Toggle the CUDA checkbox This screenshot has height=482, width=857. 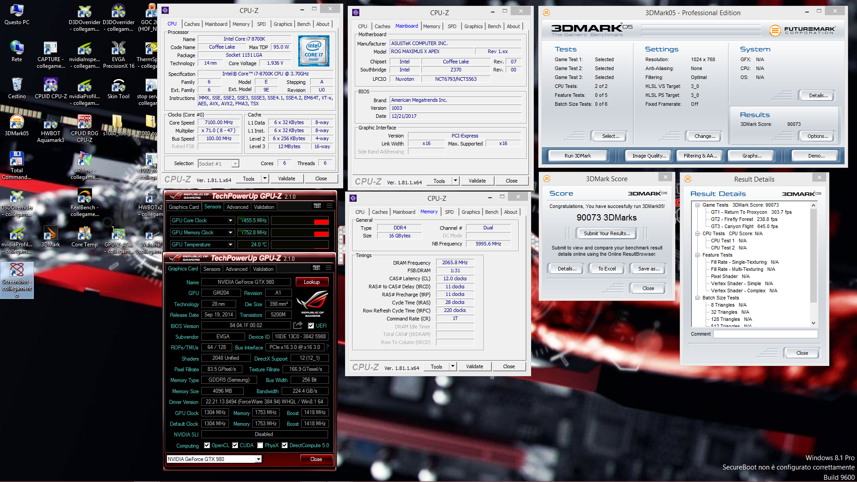[x=235, y=445]
